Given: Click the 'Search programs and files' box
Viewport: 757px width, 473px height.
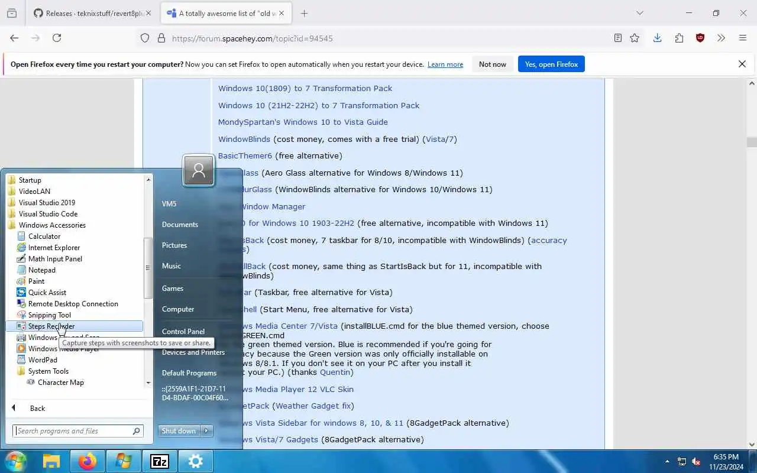Looking at the screenshot, I should 77,431.
